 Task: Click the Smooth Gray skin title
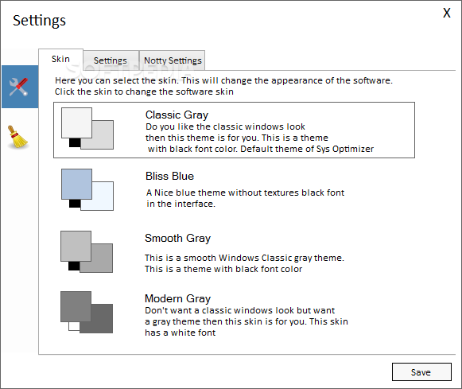point(177,238)
